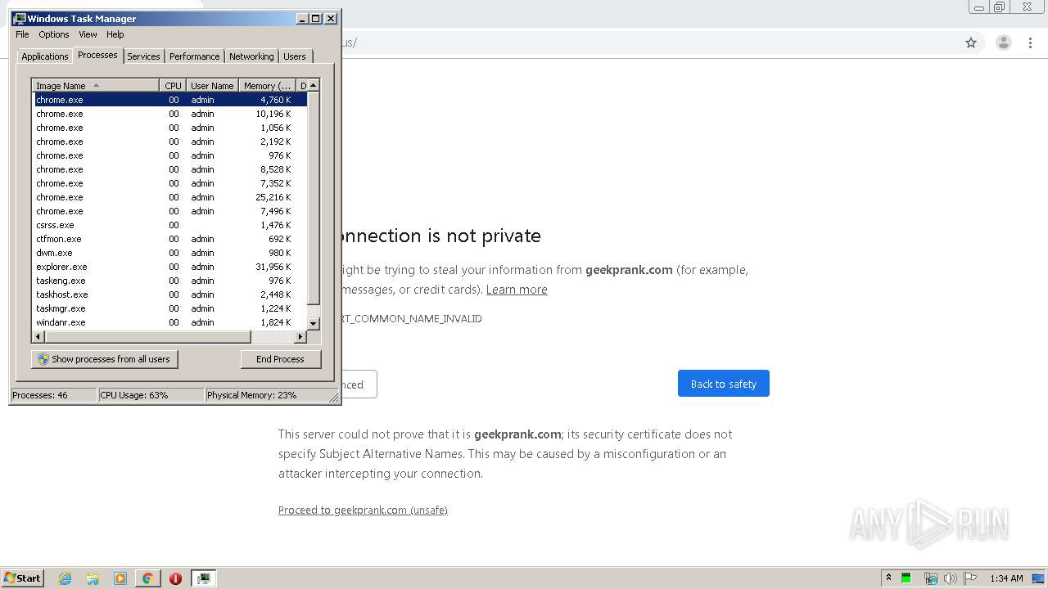
Task: Switch to the Applications tab
Action: tap(44, 56)
